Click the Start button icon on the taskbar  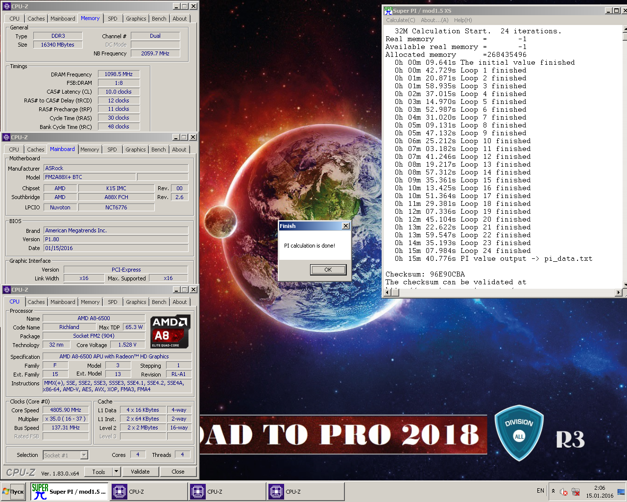(13, 491)
